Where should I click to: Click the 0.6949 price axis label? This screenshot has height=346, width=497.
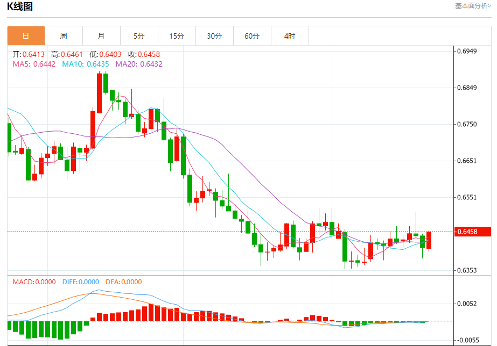[x=466, y=51]
